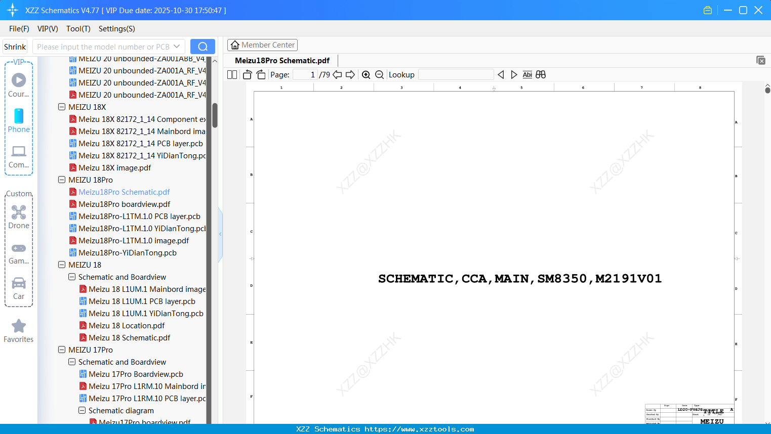Image resolution: width=771 pixels, height=434 pixels.
Task: Click the yellow gift icon in title bar
Action: (708, 10)
